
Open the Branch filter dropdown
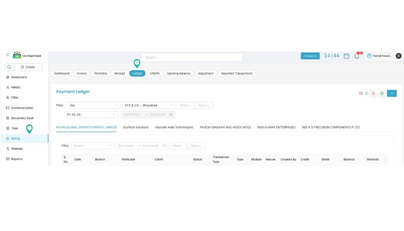92,145
